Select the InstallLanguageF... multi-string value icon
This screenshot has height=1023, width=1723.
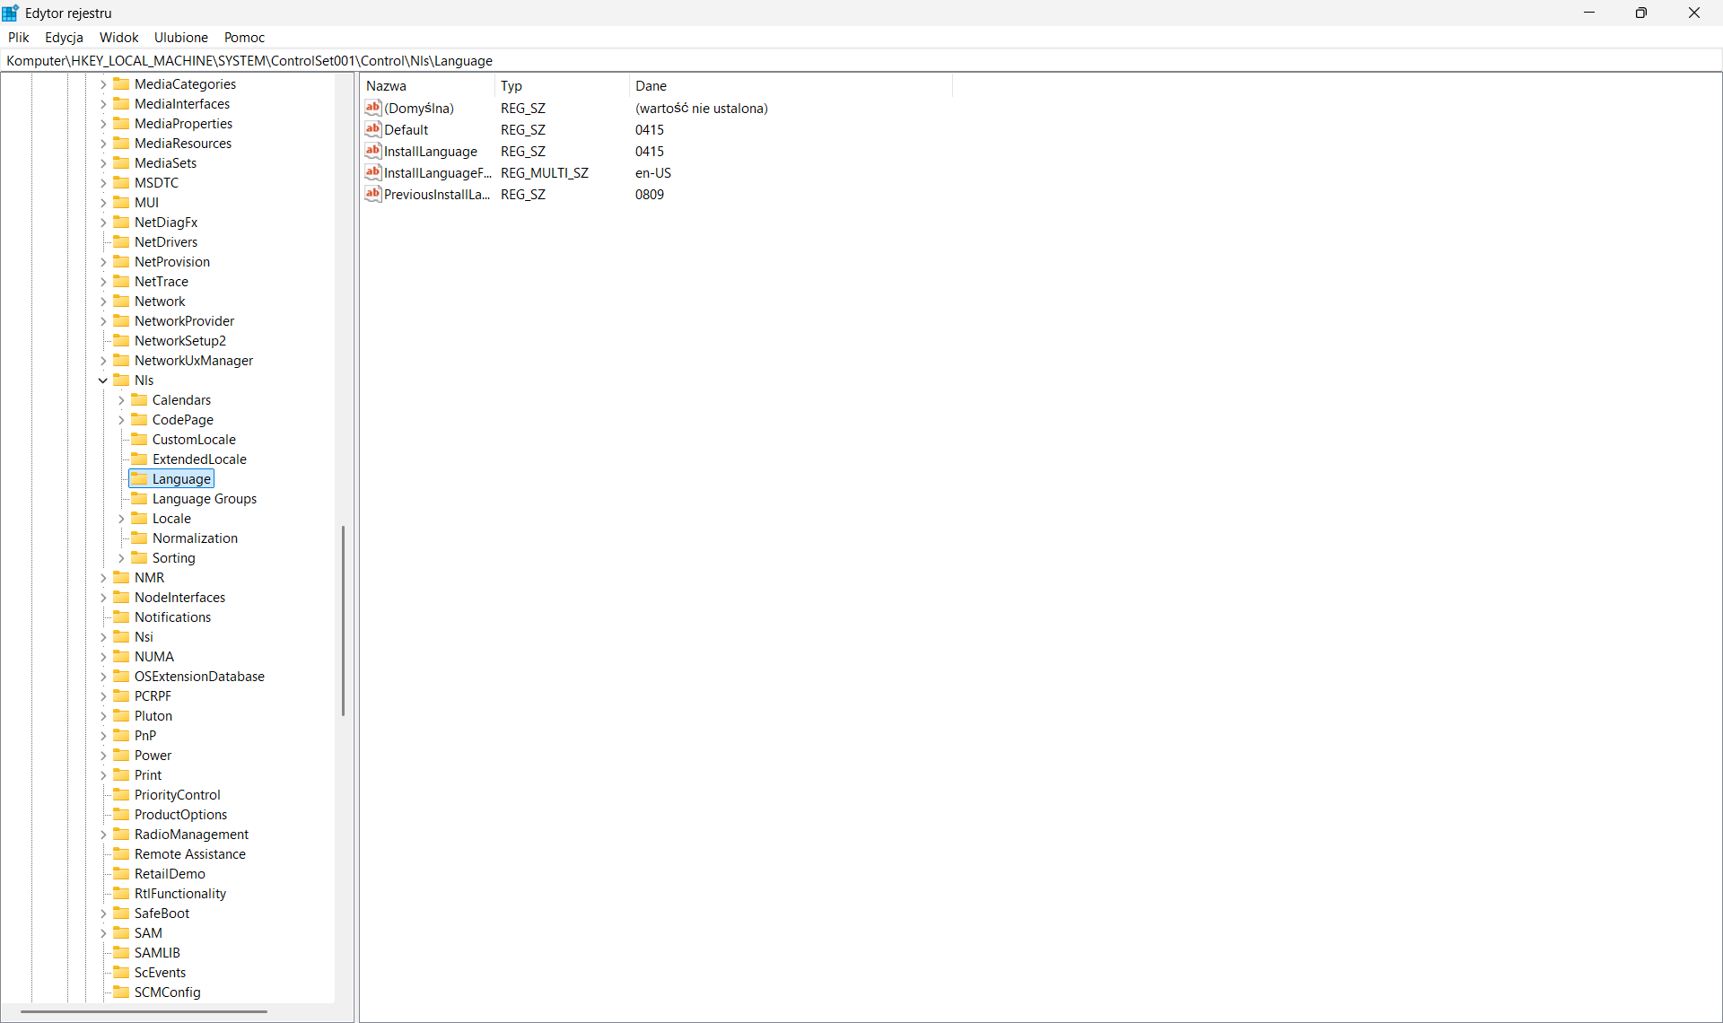(373, 172)
